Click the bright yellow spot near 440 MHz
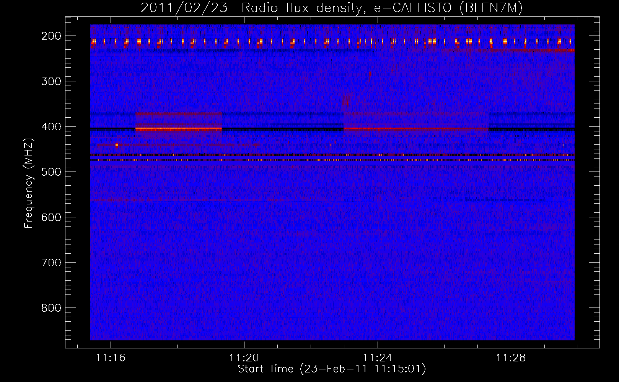Screen dimensions: 619x382 tap(117, 145)
